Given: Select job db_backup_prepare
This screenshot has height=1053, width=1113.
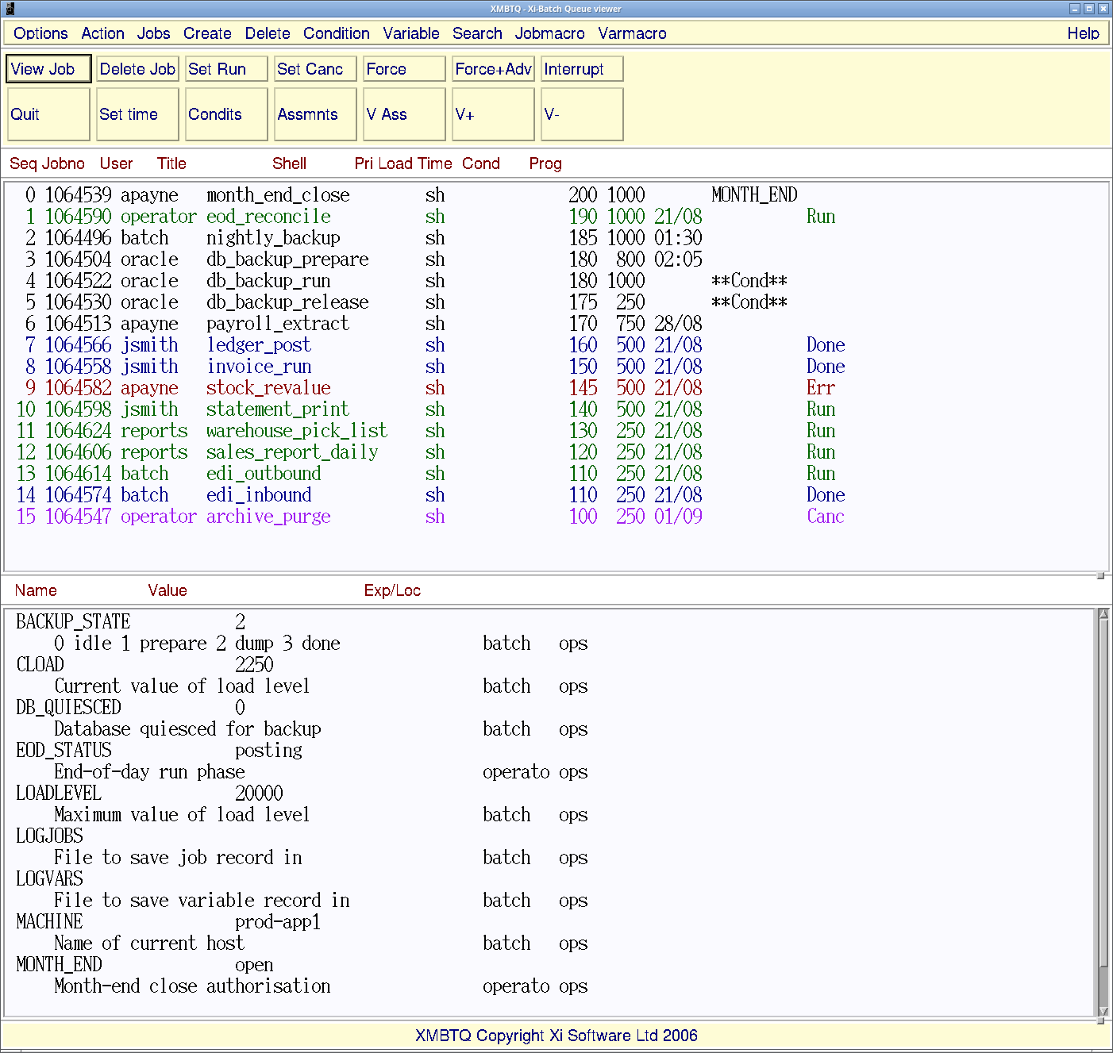Looking at the screenshot, I should click(x=556, y=259).
